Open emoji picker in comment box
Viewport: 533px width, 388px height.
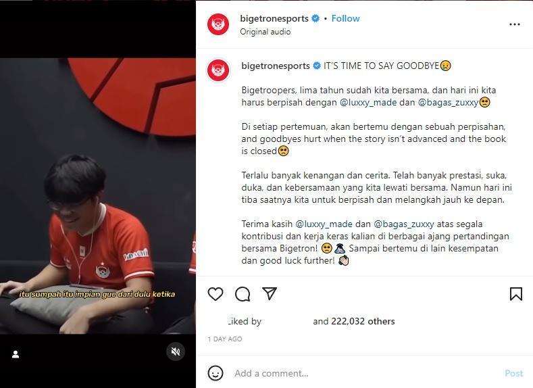215,373
